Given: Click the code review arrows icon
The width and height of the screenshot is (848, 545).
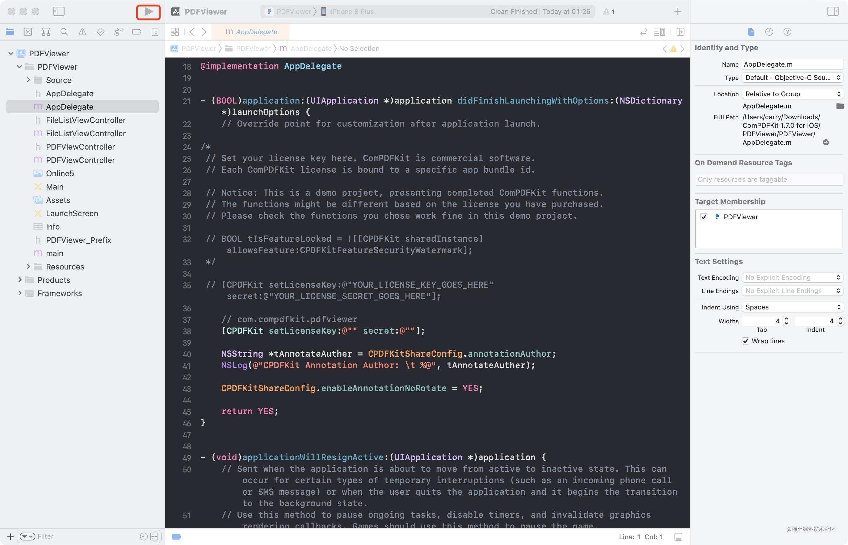Looking at the screenshot, I should [x=644, y=32].
